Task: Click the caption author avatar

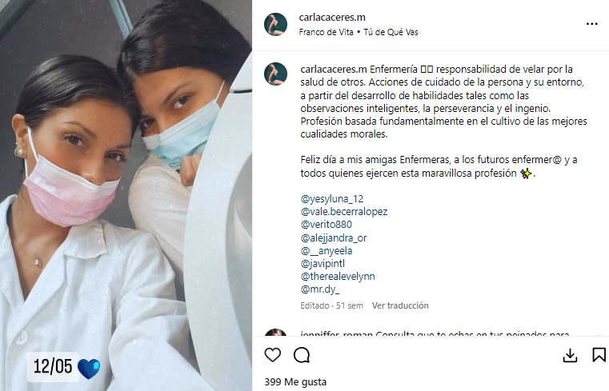Action: pos(276,74)
